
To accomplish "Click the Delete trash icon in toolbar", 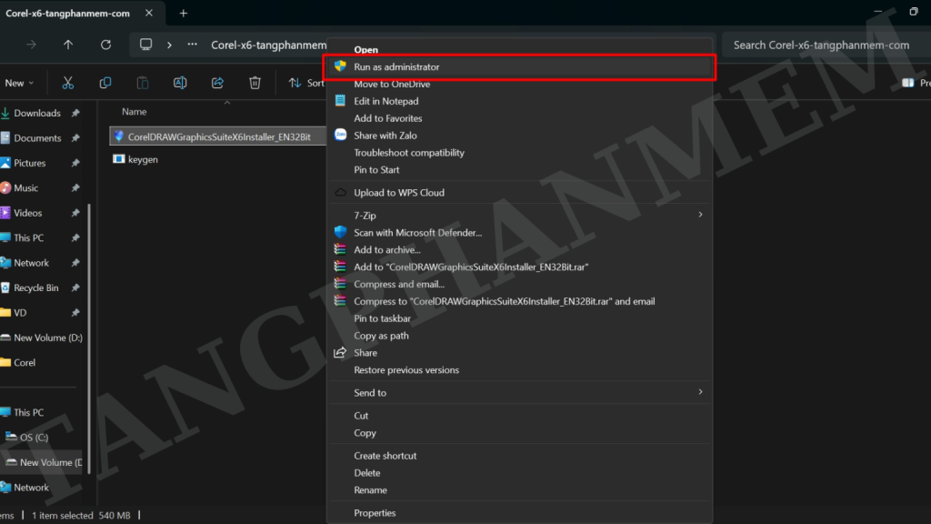I will [x=255, y=83].
